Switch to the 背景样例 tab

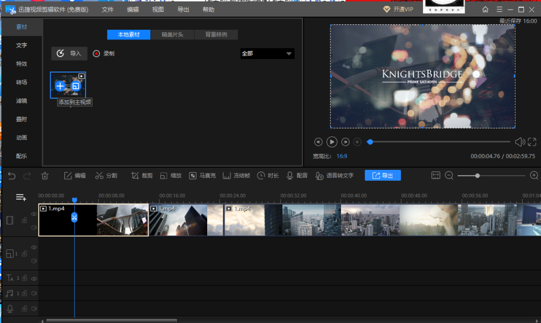(216, 35)
